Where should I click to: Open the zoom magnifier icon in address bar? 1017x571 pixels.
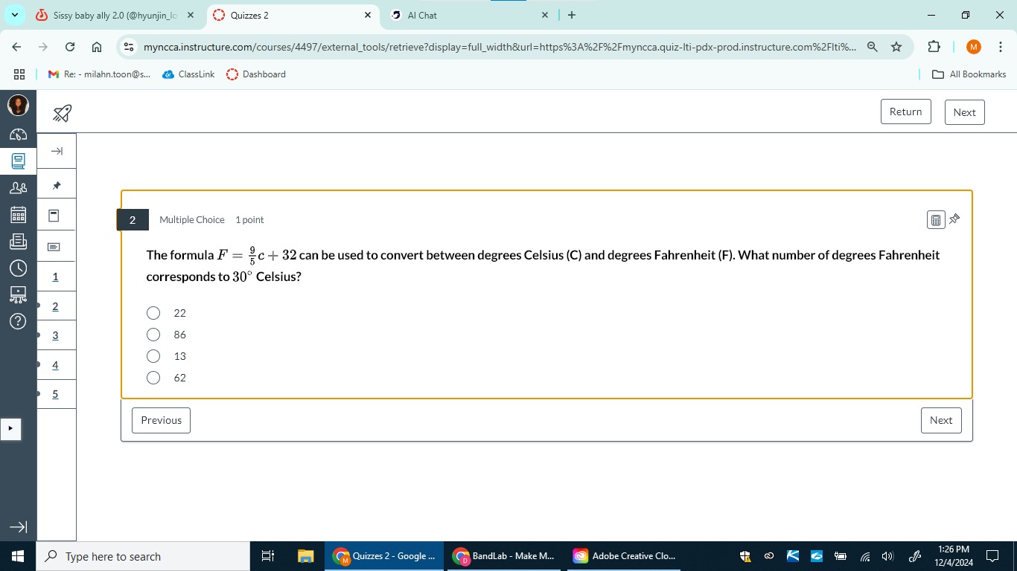point(872,47)
